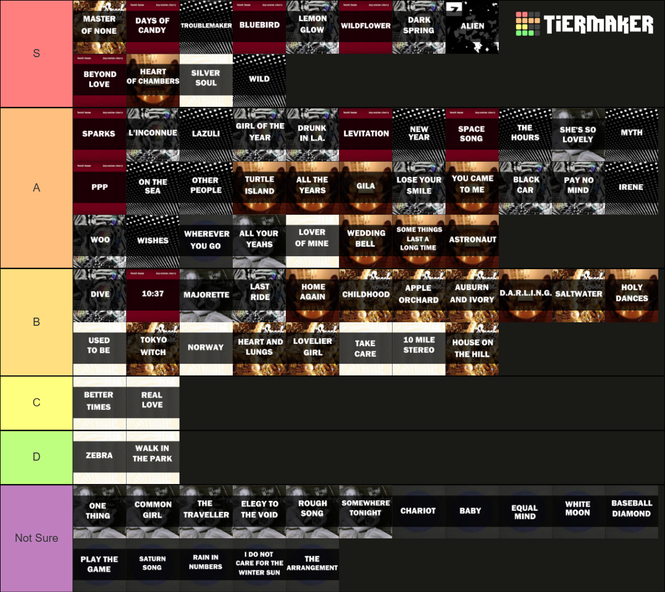Select the Lover of Mine tile
The width and height of the screenshot is (665, 592).
click(x=313, y=241)
